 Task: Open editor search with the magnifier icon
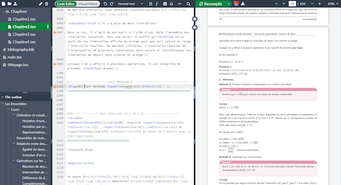point(189,4)
